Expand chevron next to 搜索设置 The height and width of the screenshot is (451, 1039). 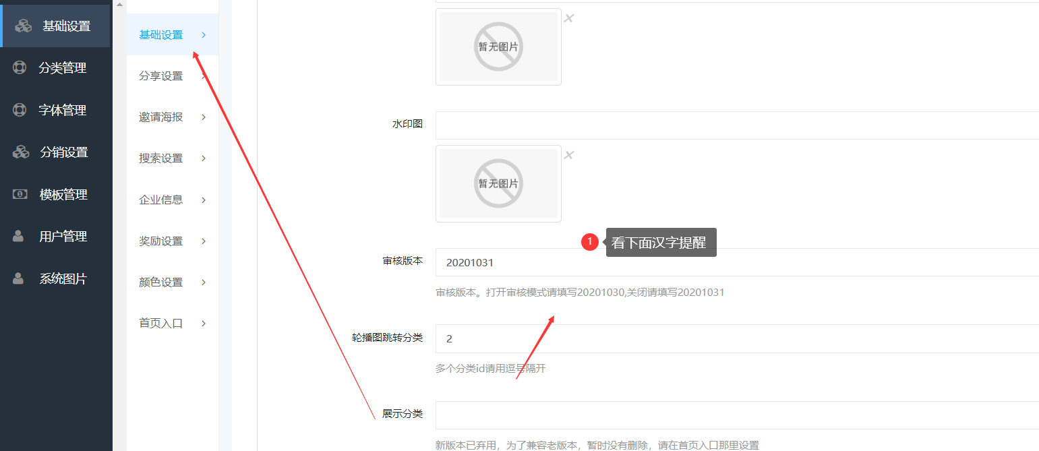pos(204,158)
